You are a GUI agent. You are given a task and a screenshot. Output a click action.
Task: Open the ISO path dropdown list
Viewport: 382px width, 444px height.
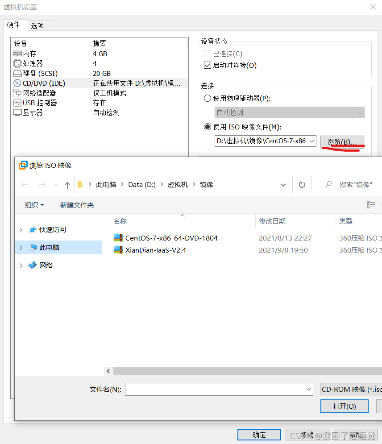311,141
